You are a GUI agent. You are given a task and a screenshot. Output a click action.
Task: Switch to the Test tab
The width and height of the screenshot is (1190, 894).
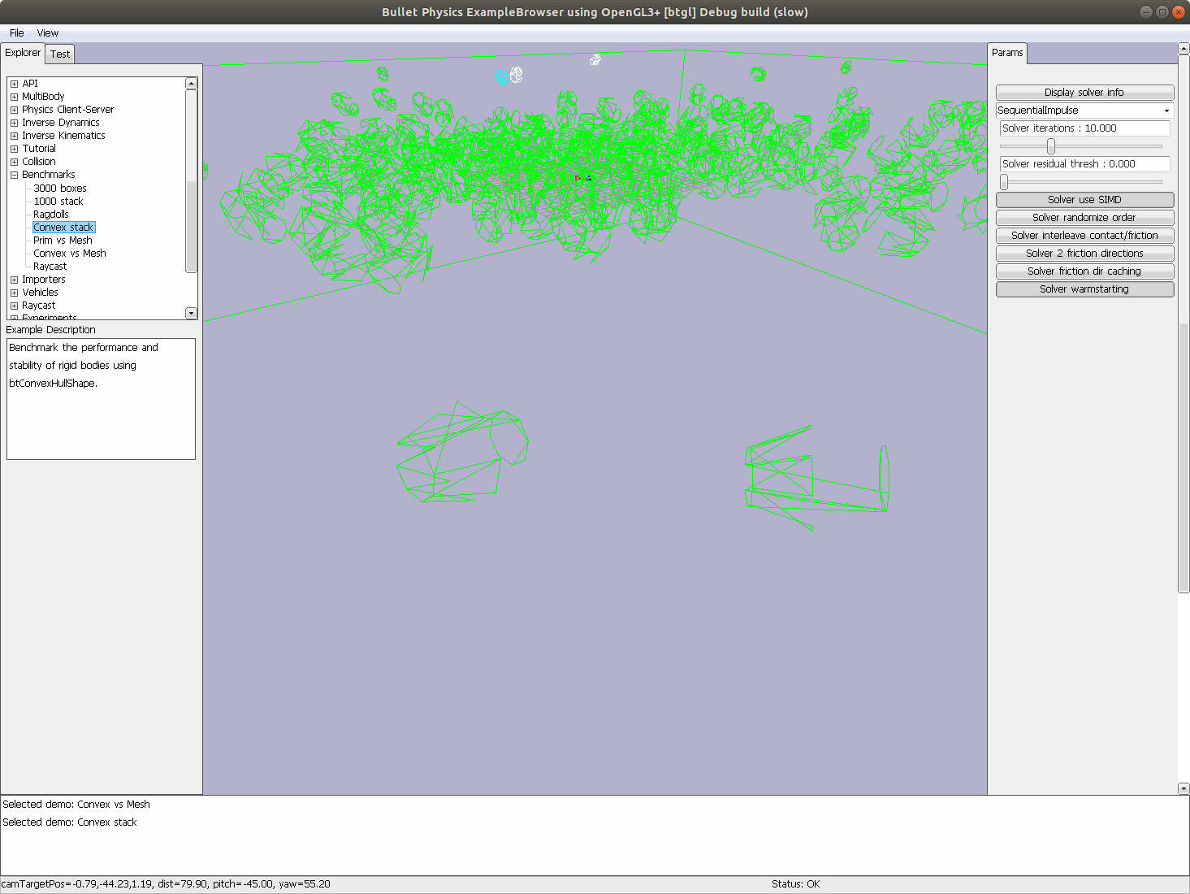tap(59, 54)
